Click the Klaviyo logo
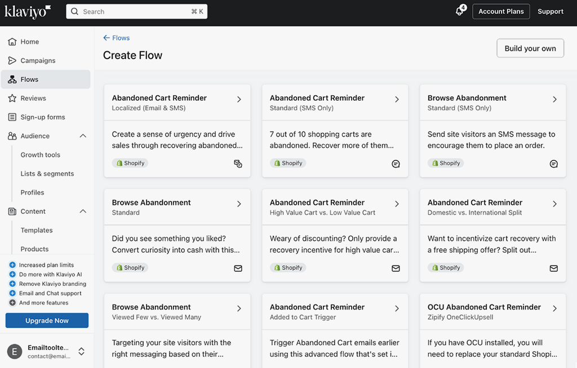The height and width of the screenshot is (368, 577). coord(28,11)
